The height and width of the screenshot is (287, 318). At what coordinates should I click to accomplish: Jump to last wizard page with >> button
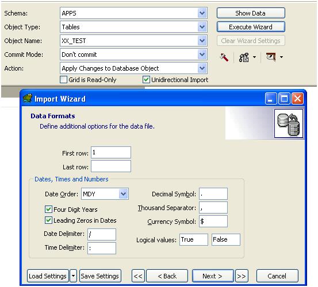click(x=242, y=276)
